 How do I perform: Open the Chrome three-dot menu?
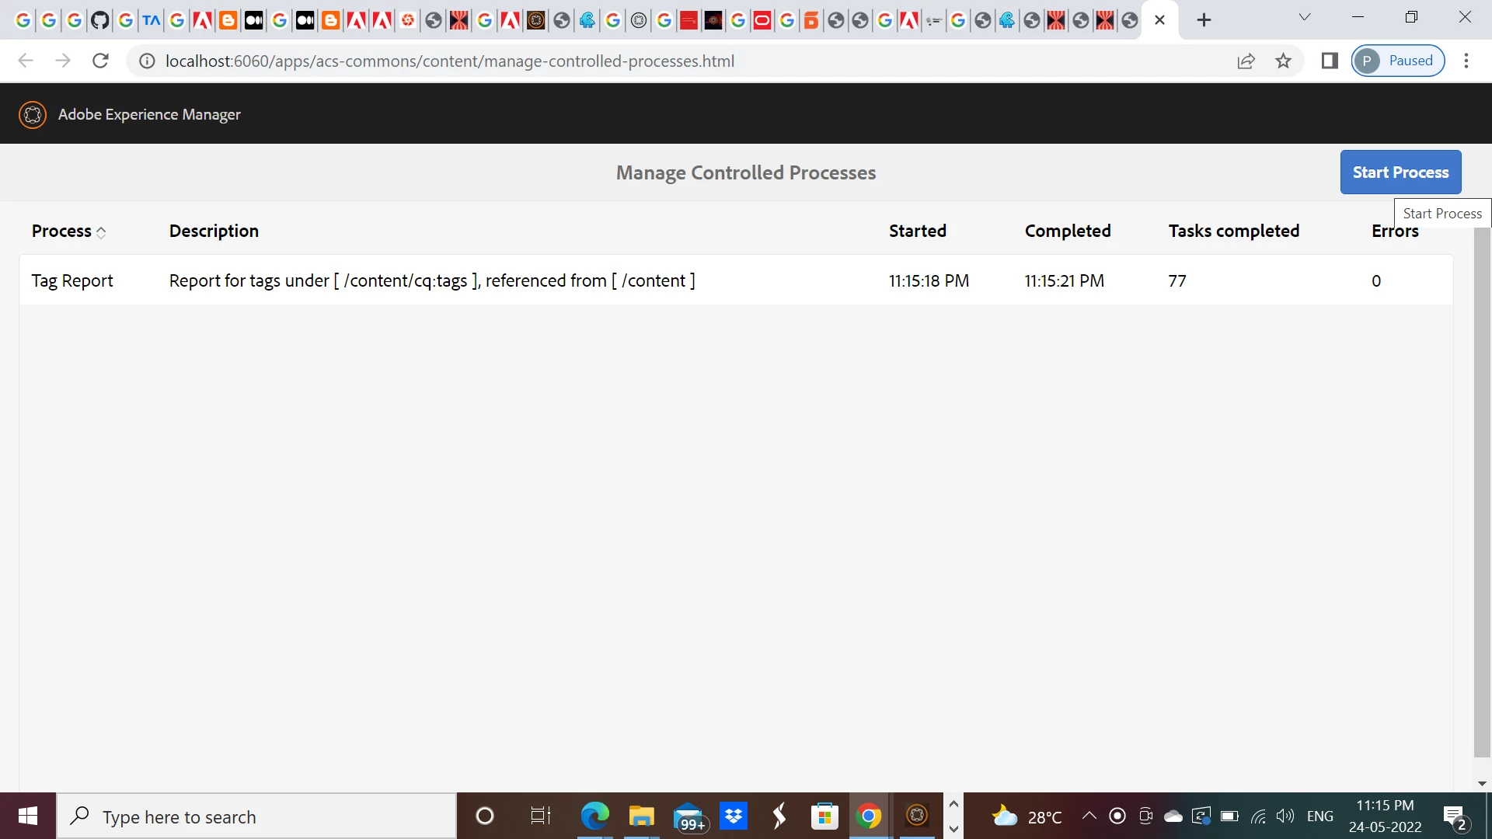point(1466,61)
